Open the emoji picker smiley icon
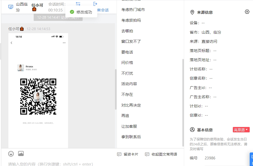 pos(11,154)
